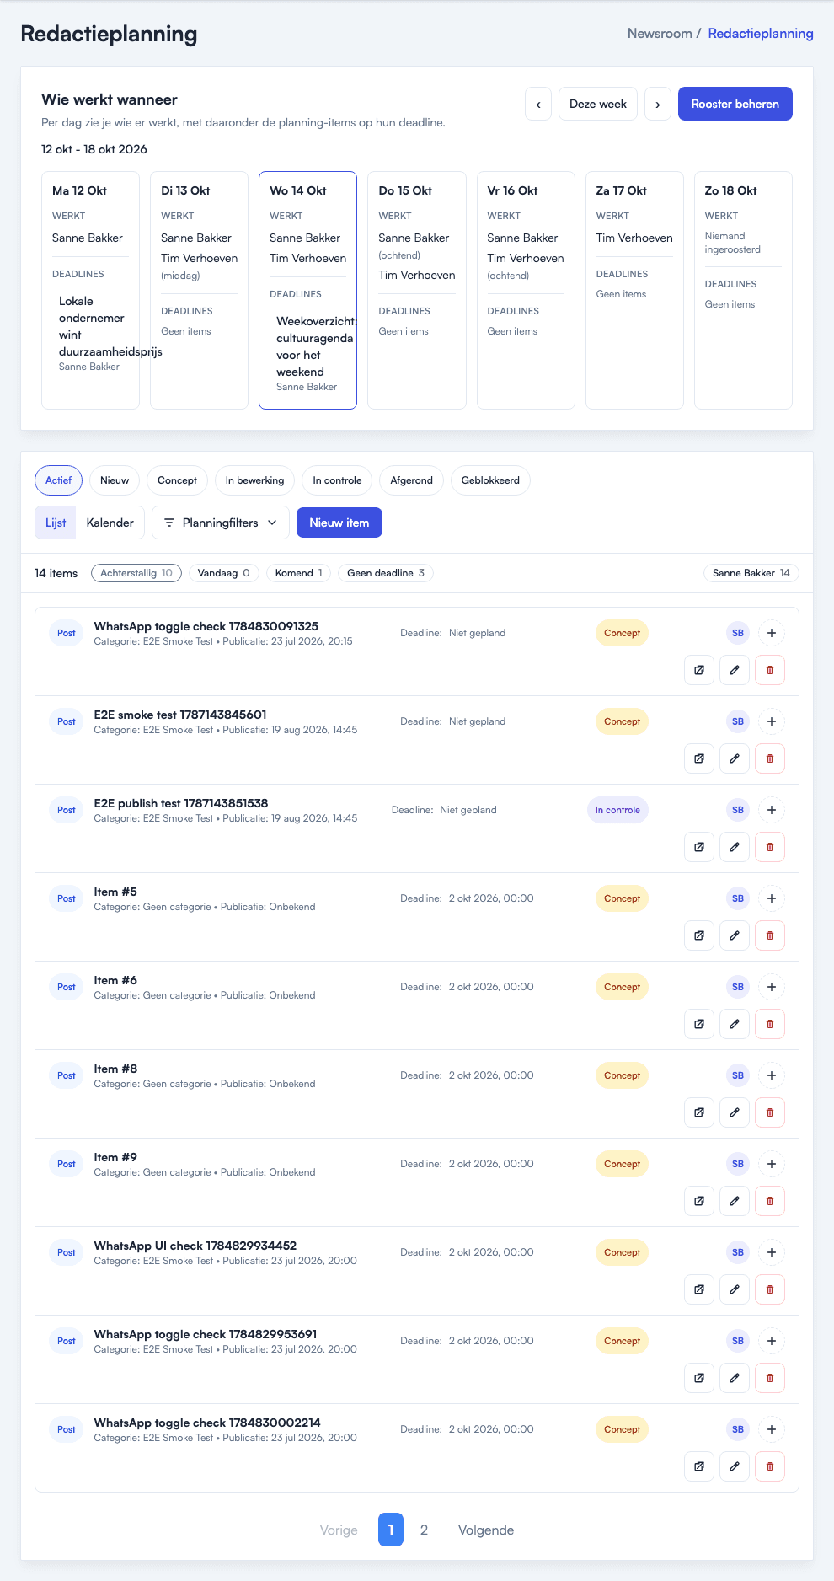Viewport: 834px width, 1581px height.
Task: Select the Lijst view tab
Action: 56,523
